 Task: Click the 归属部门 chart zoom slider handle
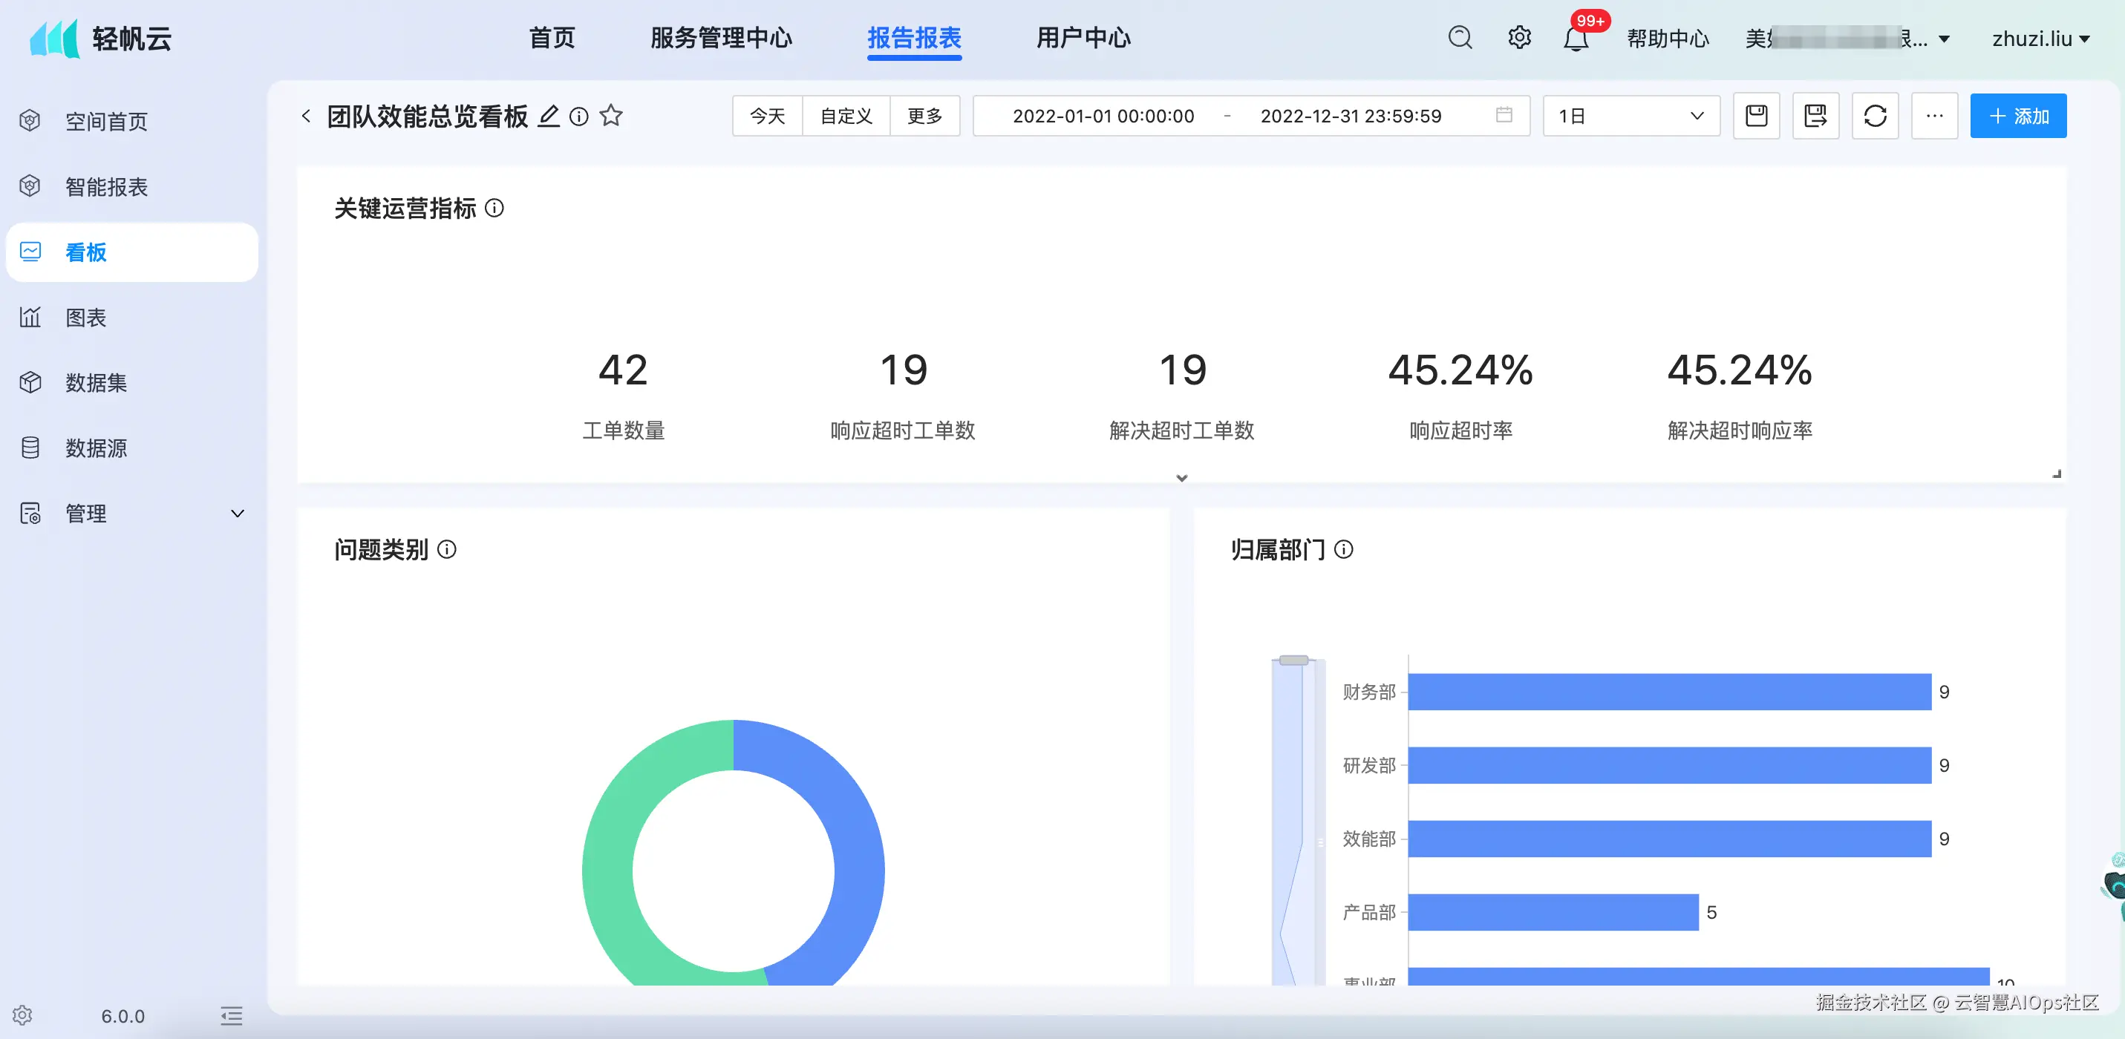(x=1293, y=661)
